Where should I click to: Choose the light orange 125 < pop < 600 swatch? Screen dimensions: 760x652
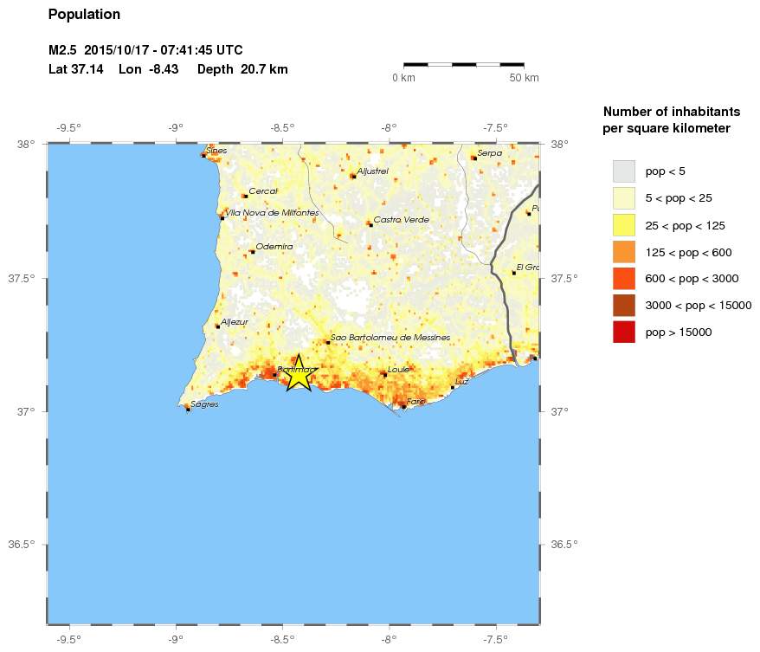click(x=624, y=252)
